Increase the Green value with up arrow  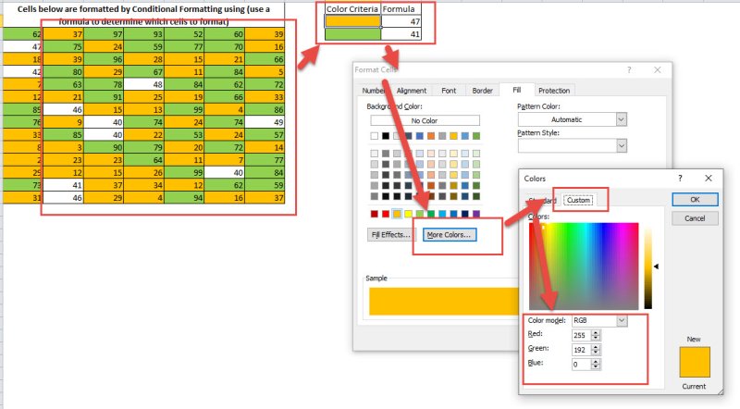595,346
